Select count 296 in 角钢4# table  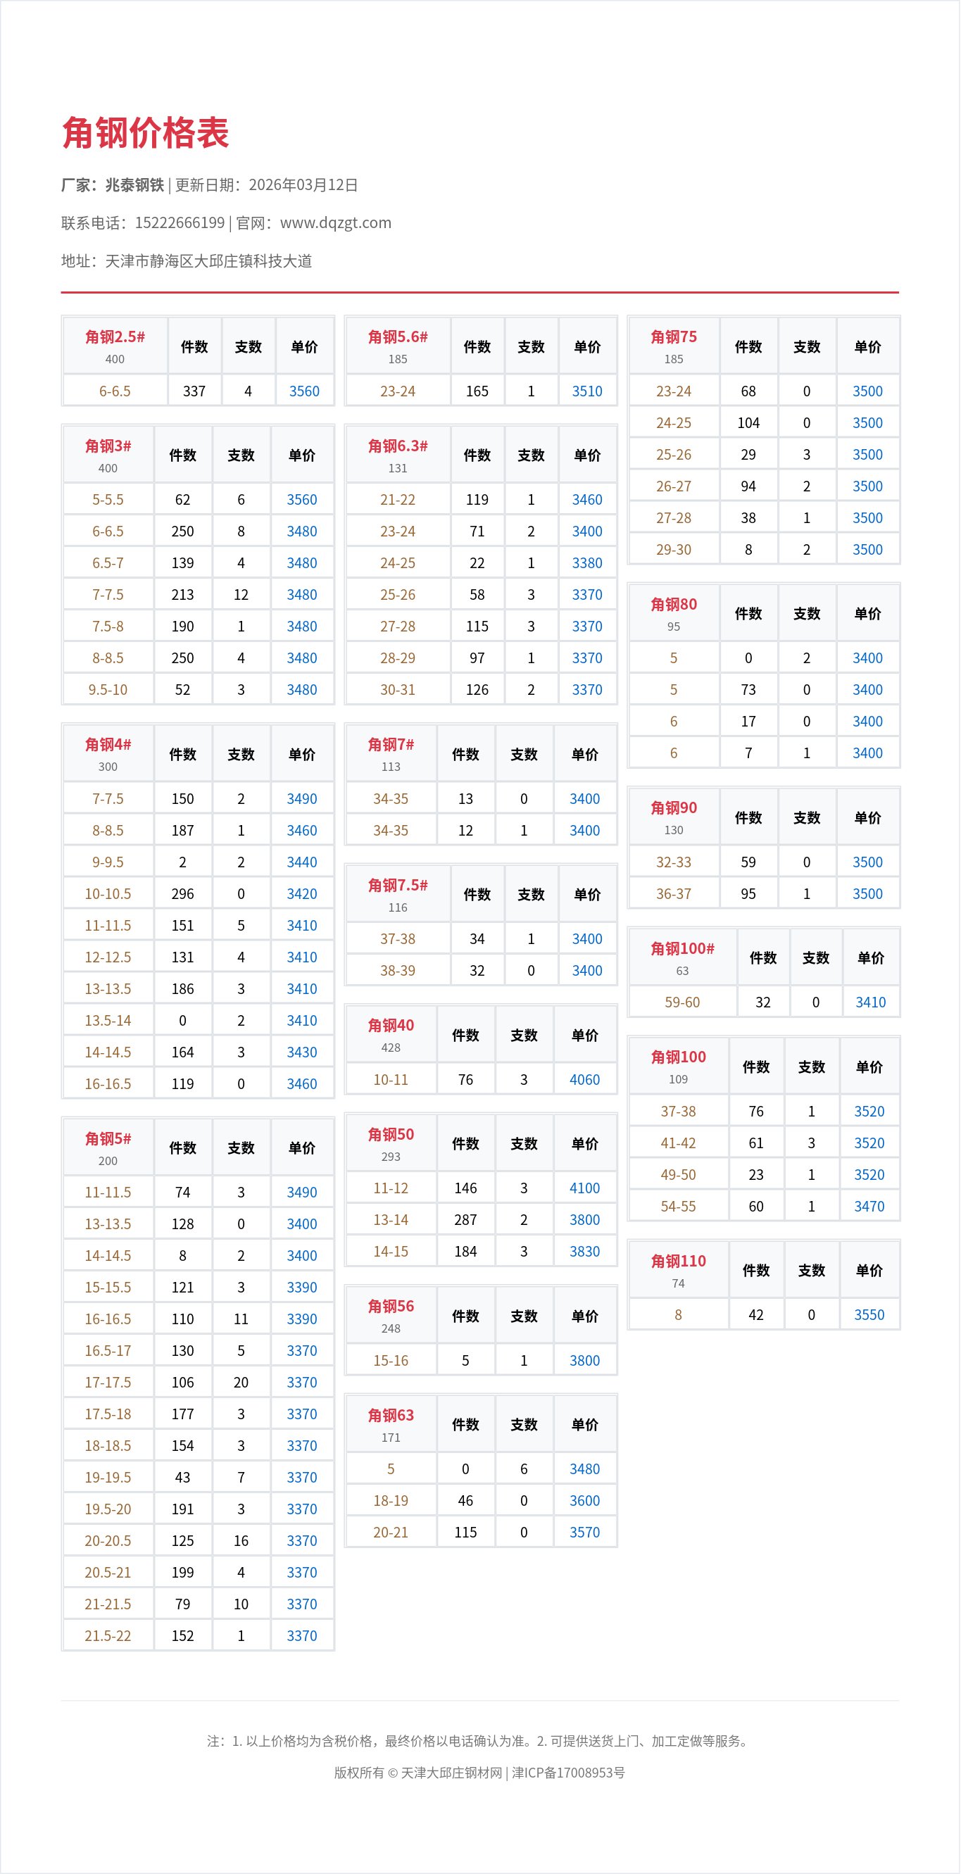[182, 894]
